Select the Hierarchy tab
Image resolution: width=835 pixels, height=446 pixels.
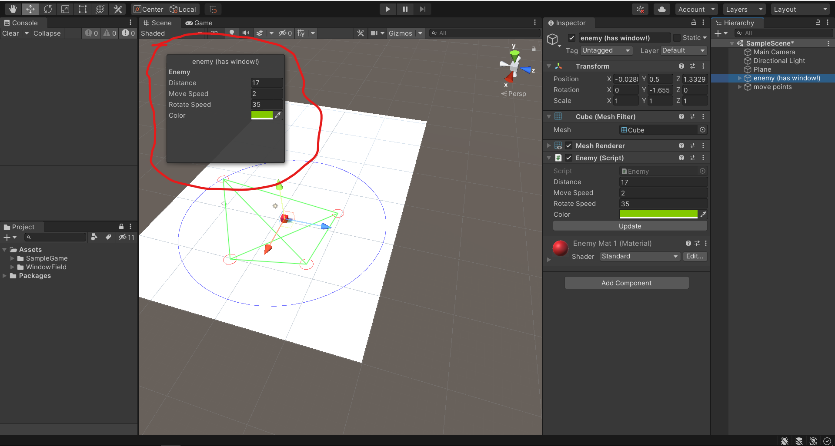pyautogui.click(x=735, y=23)
